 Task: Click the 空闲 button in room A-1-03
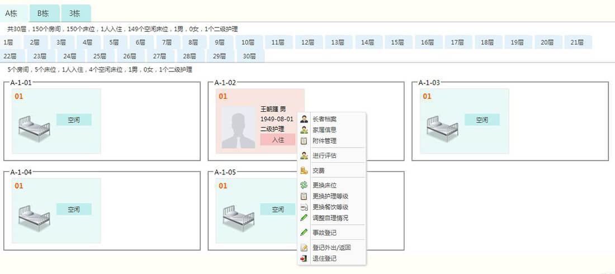point(482,120)
